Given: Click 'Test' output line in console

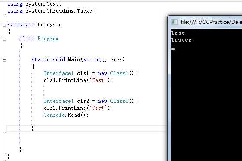Looking at the screenshot, I should click(x=178, y=33).
